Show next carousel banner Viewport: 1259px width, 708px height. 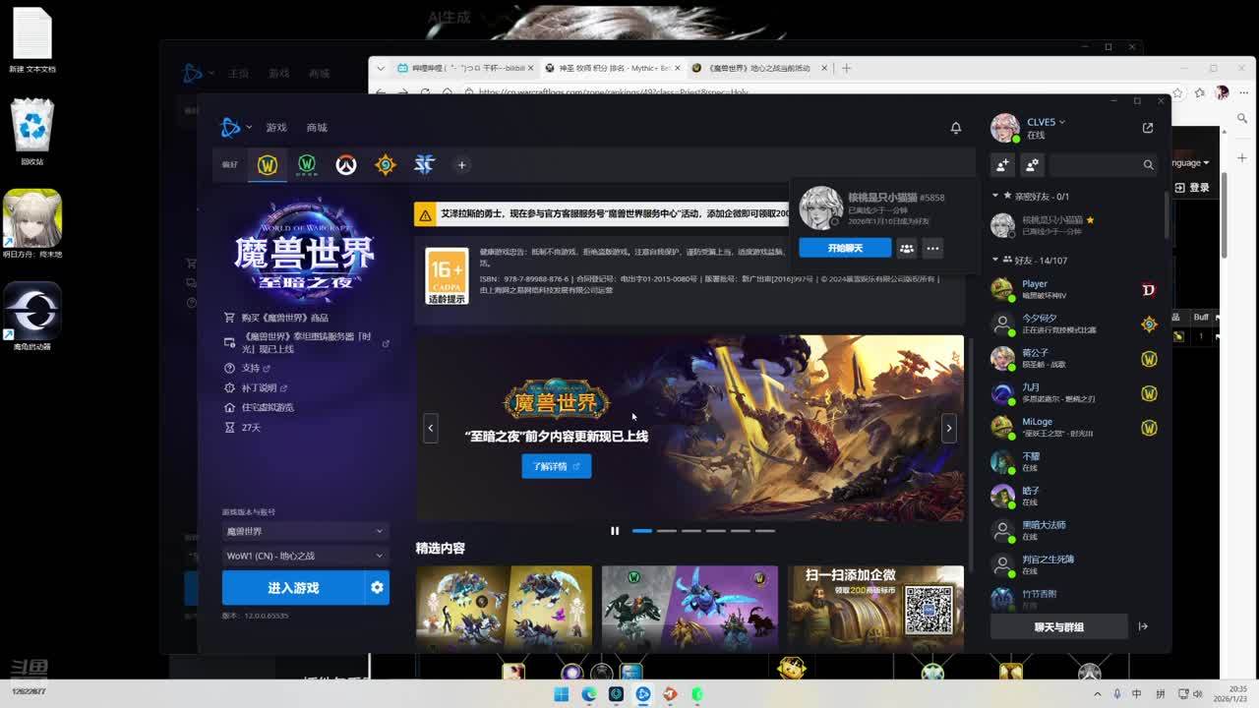[x=949, y=428]
